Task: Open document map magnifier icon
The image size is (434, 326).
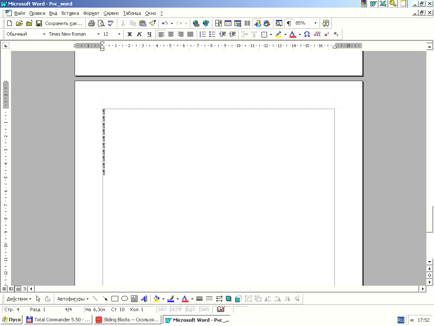Action: click(279, 23)
